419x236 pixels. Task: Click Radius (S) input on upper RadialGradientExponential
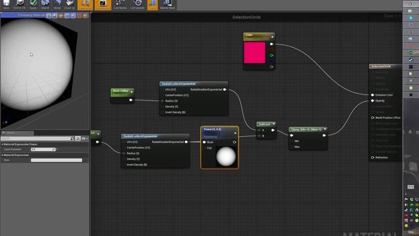coord(162,101)
